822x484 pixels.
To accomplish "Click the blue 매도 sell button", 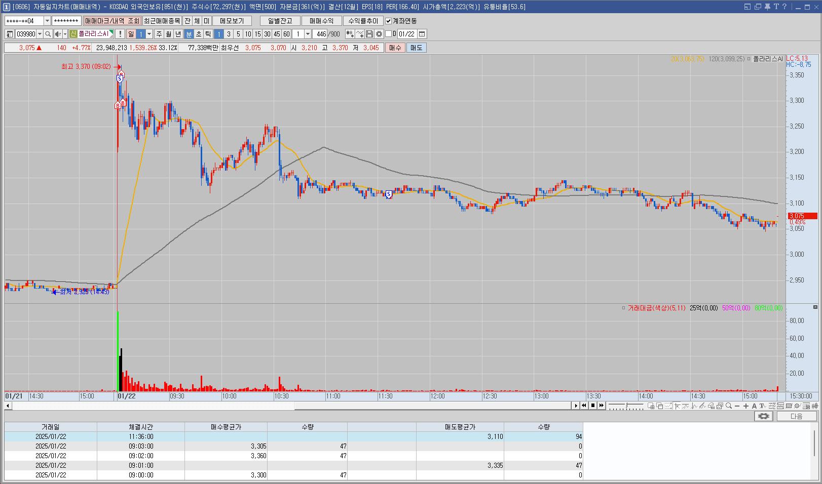I will tap(416, 48).
